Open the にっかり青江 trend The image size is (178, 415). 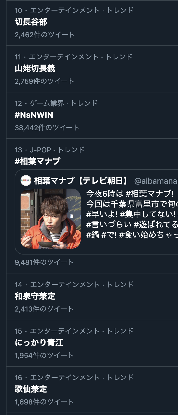click(39, 343)
